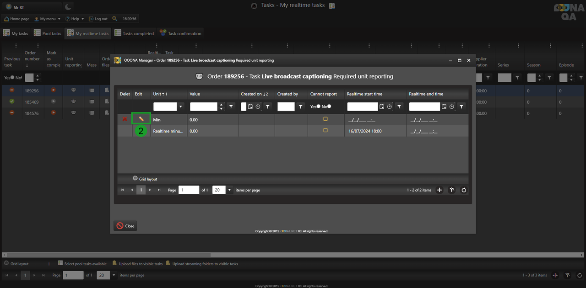Select Yes radio in Cannot report filter
This screenshot has width=586, height=288.
coord(318,107)
